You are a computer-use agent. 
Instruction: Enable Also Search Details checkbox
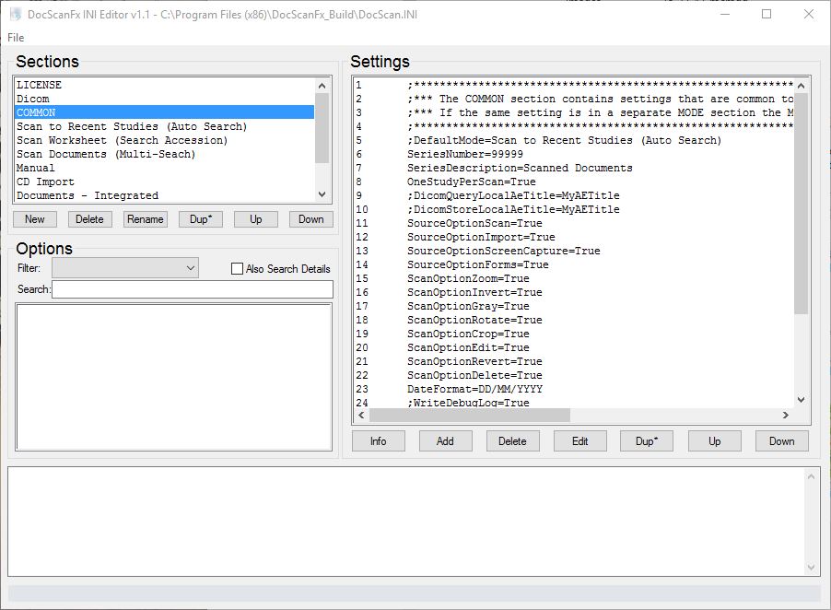click(237, 269)
